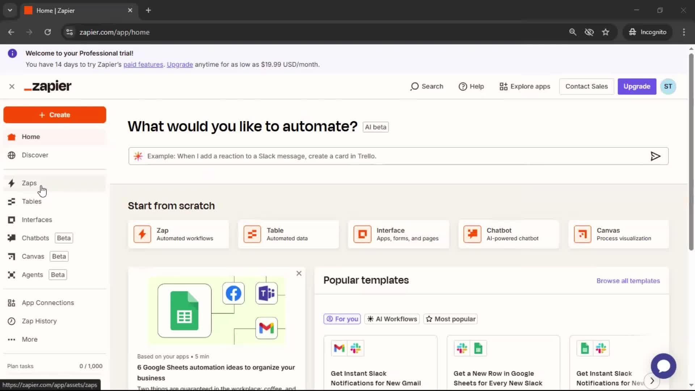Viewport: 695px width, 391px height.
Task: Open Explore apps
Action: tap(525, 87)
